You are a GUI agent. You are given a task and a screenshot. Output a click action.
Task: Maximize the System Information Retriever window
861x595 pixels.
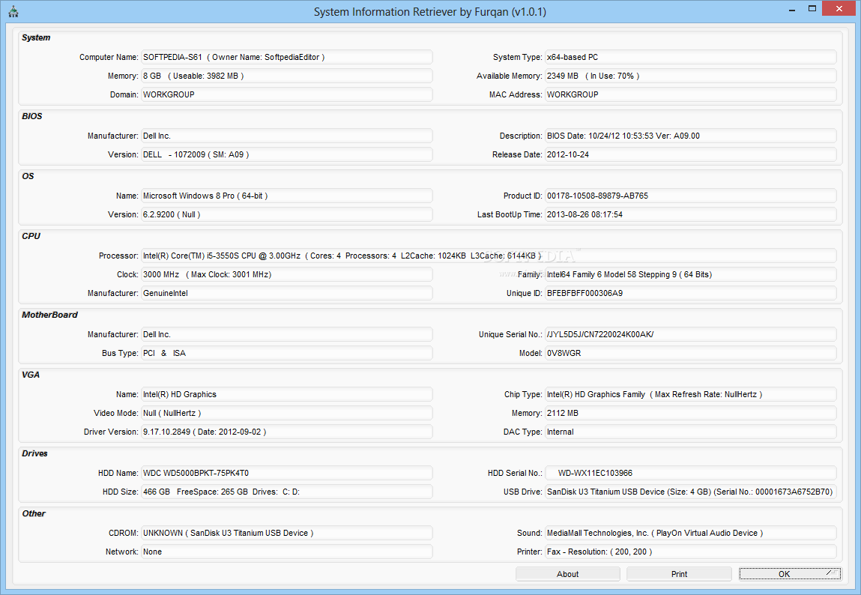[812, 9]
